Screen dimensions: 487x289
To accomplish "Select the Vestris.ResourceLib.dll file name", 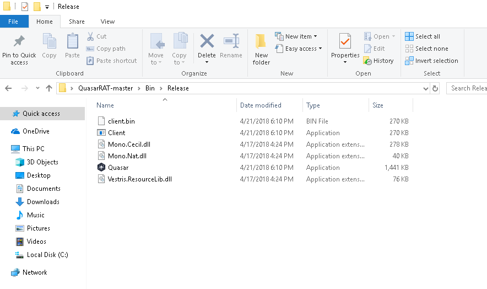I will pyautogui.click(x=140, y=179).
